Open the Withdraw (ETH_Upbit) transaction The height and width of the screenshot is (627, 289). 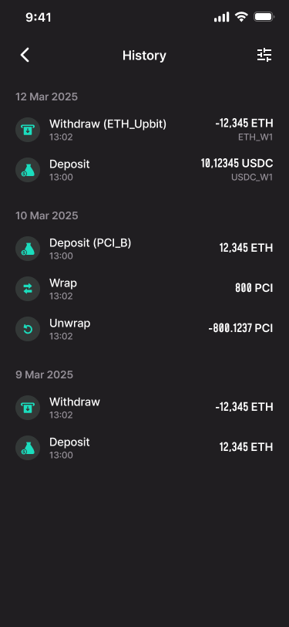point(145,130)
